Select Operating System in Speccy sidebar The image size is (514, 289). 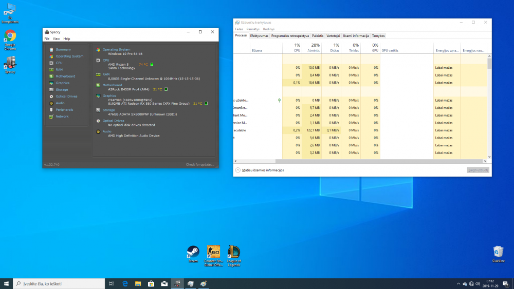[x=69, y=56]
